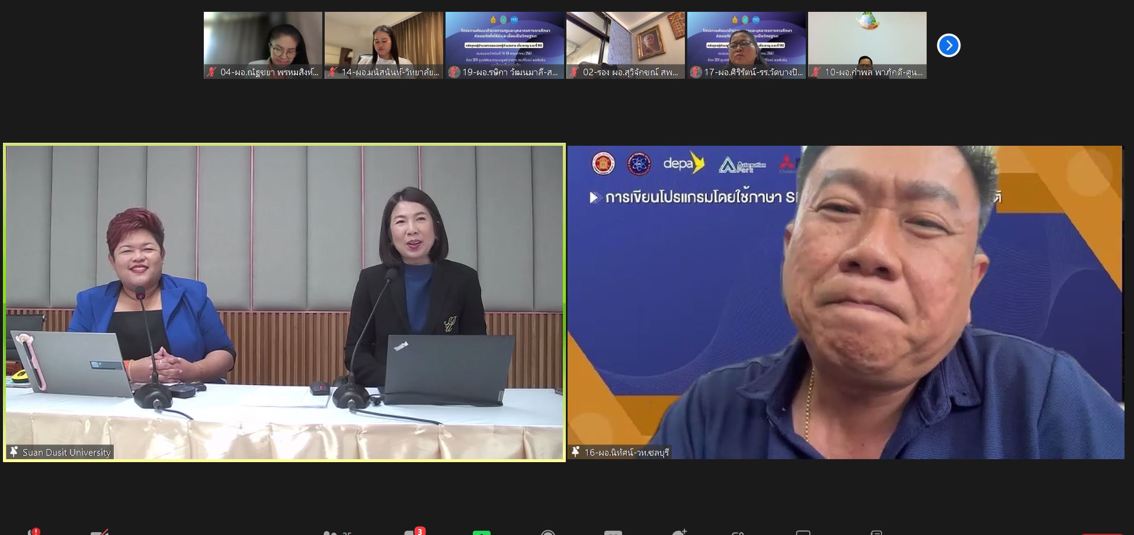This screenshot has width=1134, height=535.
Task: Click pin icon beside participant 16 name label
Action: point(575,451)
